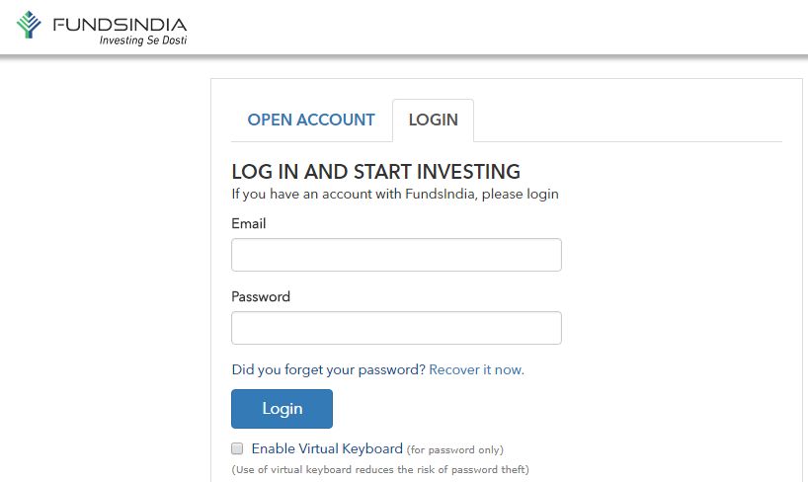Image resolution: width=808 pixels, height=482 pixels.
Task: Click the virtual keyboard password theft notice
Action: click(380, 468)
